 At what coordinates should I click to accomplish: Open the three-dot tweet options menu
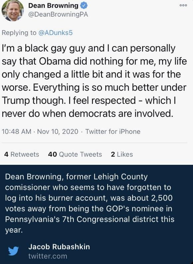click(183, 5)
